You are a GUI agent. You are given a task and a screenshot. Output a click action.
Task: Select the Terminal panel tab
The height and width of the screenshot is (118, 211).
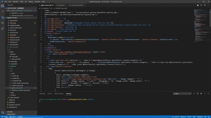[x=69, y=94]
